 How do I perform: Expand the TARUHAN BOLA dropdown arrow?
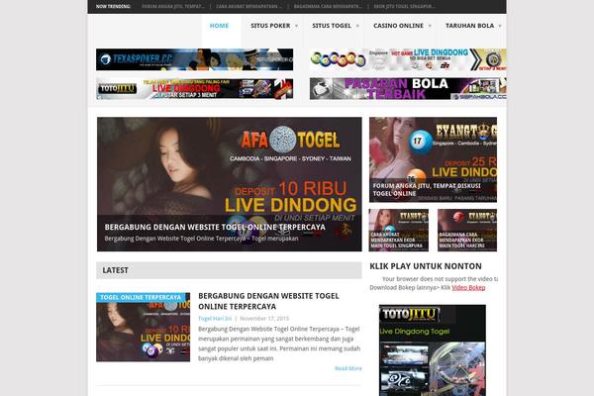(x=500, y=26)
